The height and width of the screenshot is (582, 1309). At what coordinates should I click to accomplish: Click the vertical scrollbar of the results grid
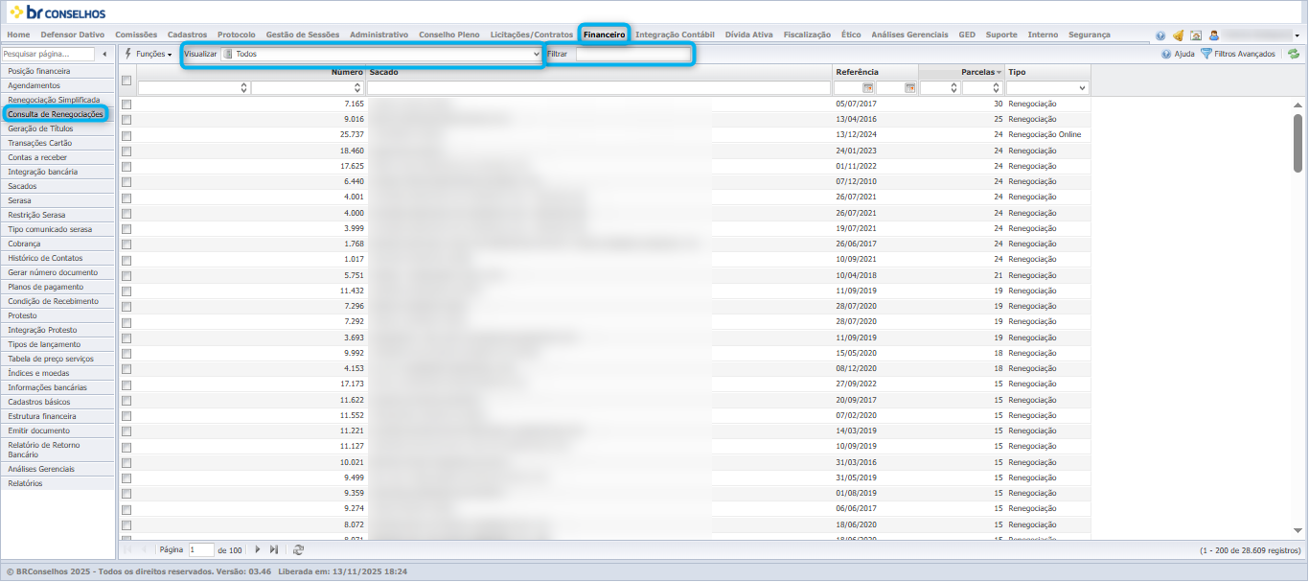pyautogui.click(x=1298, y=142)
